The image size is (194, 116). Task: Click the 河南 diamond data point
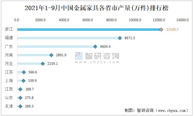52,55
